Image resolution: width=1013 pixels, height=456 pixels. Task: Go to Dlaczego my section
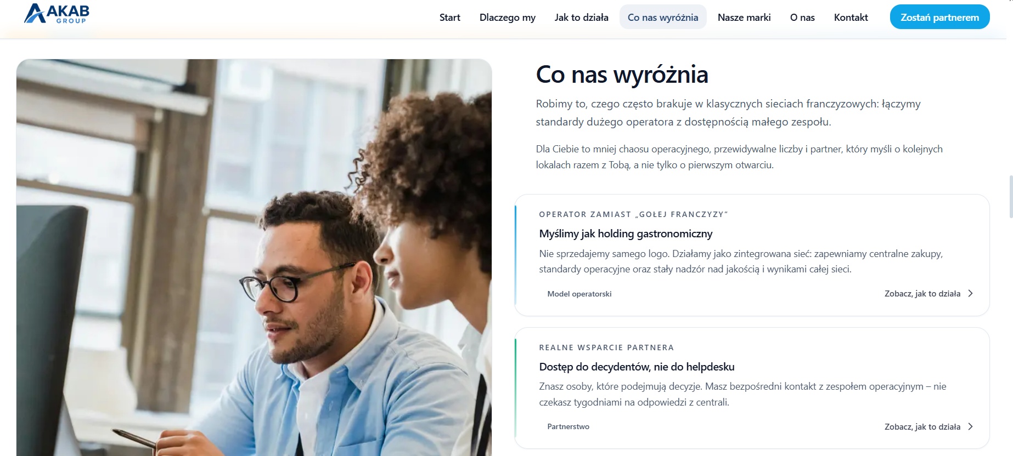point(507,18)
